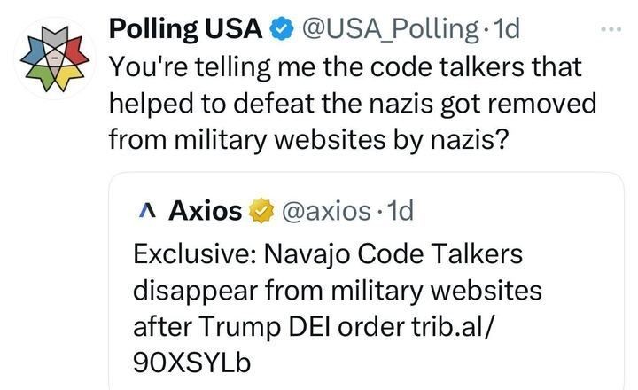Screen dimensions: 638x390
Task: Open the @axios handle link
Action: (x=324, y=211)
